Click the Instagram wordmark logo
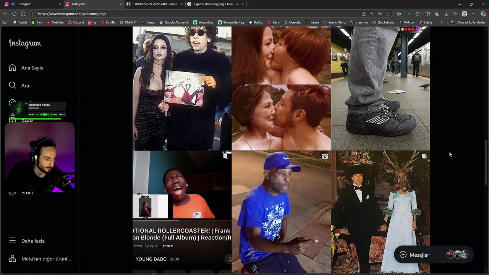The width and height of the screenshot is (489, 275). (x=25, y=43)
